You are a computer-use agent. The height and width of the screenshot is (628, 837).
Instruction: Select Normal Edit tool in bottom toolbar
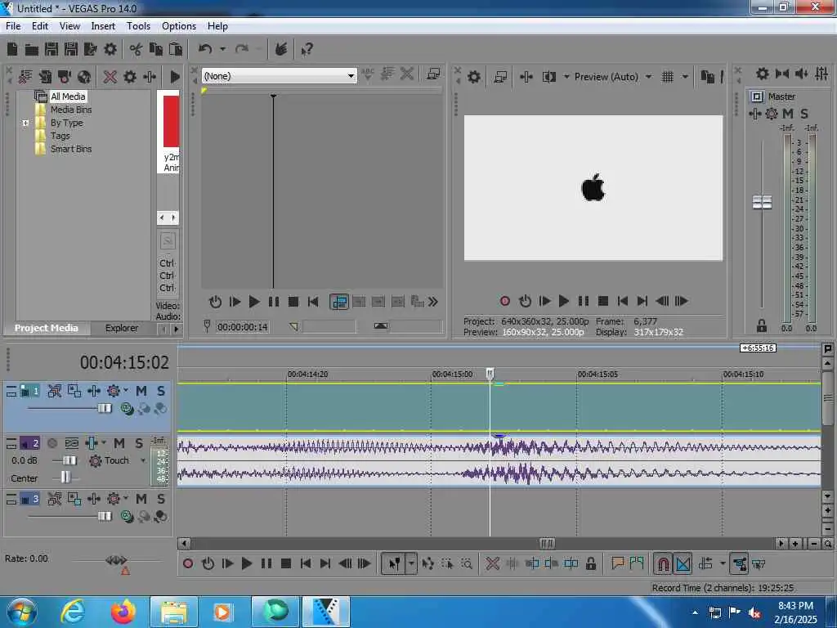[x=394, y=563]
